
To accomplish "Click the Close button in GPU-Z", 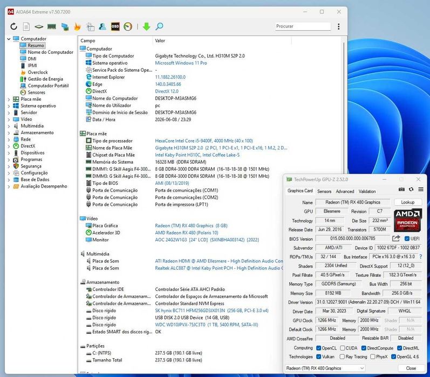I will tap(411, 368).
